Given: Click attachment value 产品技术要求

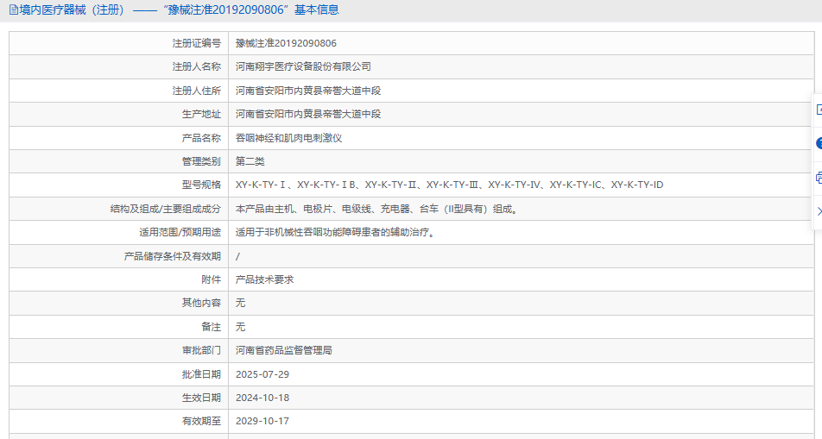Looking at the screenshot, I should [265, 279].
